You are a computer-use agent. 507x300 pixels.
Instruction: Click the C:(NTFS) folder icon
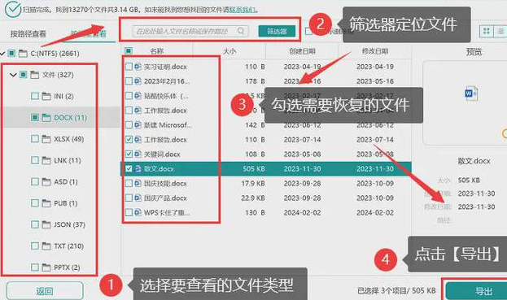click(x=23, y=54)
